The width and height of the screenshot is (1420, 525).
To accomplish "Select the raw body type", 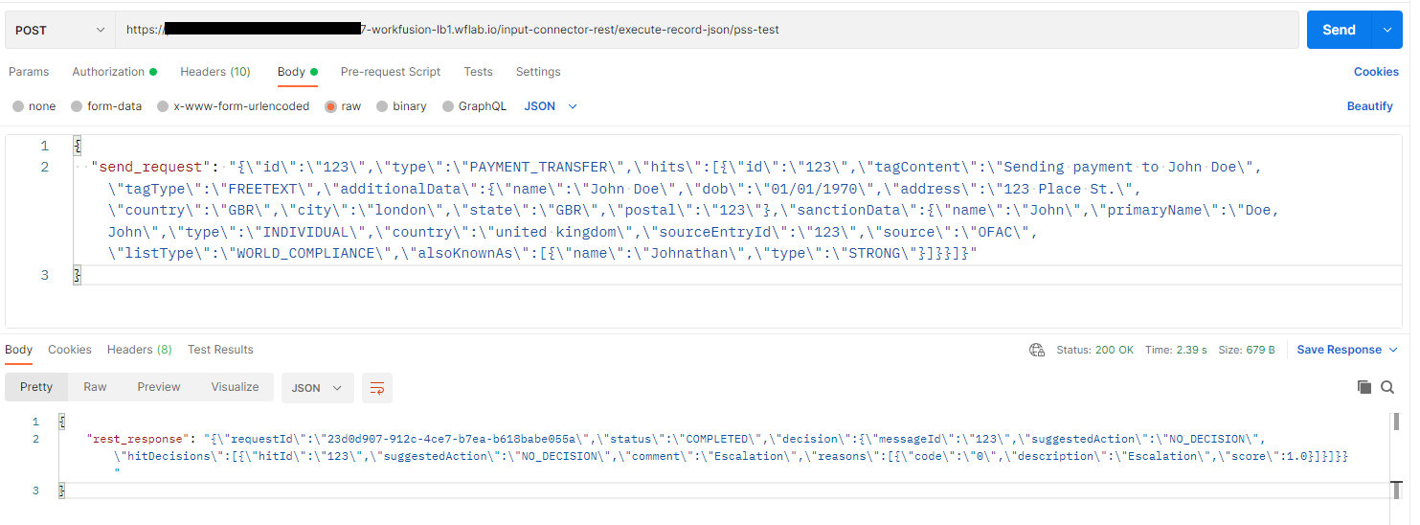I will [343, 106].
